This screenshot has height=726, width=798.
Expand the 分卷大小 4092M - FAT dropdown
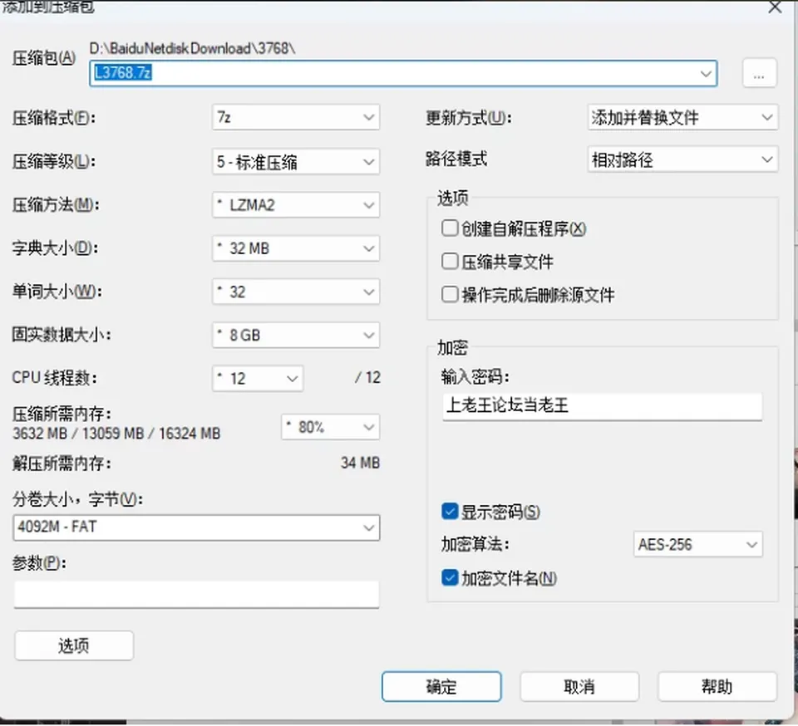point(196,527)
